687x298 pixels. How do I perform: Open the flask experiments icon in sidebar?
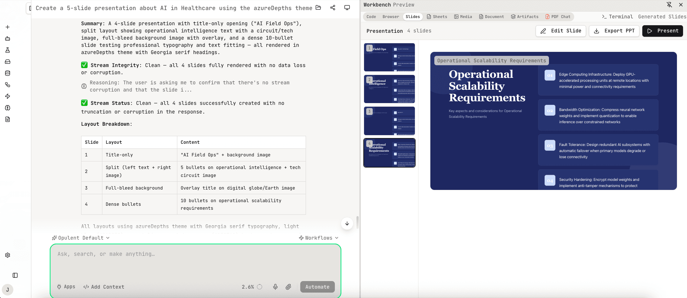[x=8, y=50]
